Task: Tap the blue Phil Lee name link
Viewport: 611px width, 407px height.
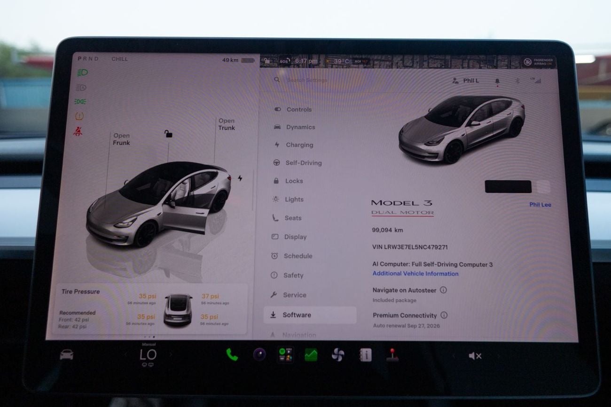Action: pyautogui.click(x=540, y=205)
